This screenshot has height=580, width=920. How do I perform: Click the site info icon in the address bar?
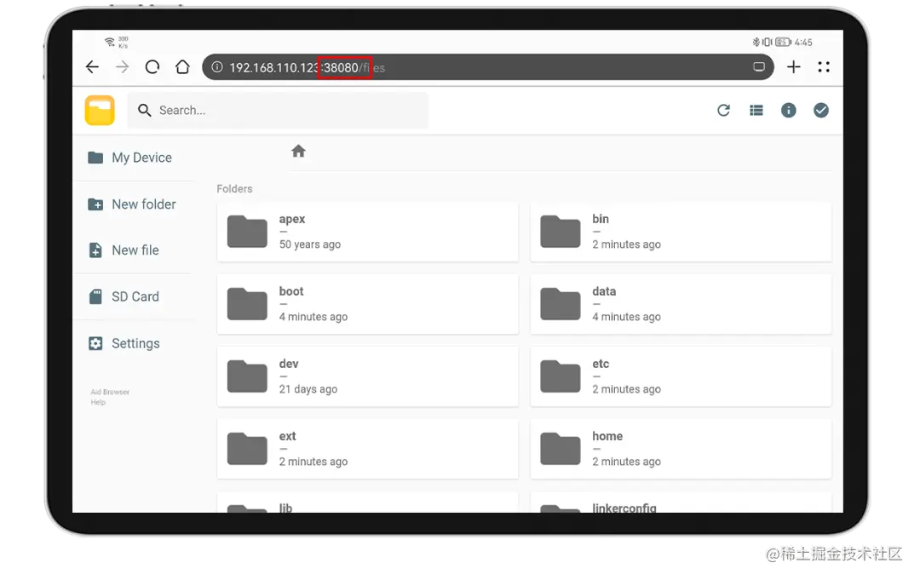coord(217,66)
